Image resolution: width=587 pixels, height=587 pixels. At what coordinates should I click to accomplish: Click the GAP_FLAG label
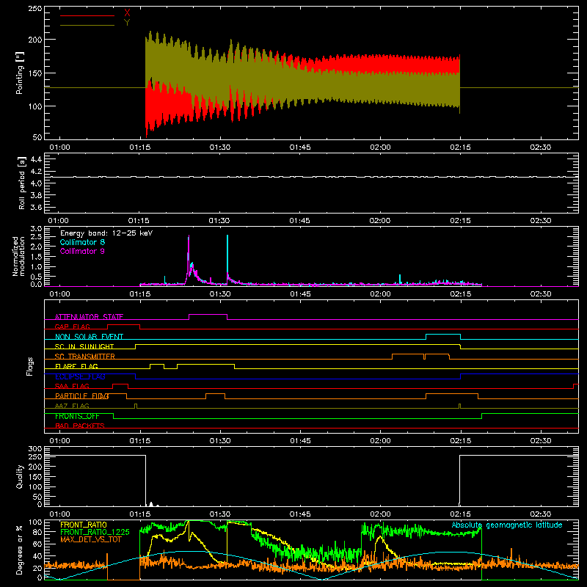coord(72,327)
